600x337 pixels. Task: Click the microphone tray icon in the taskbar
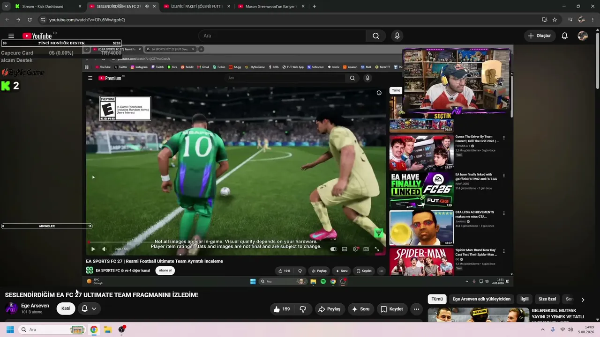553,330
